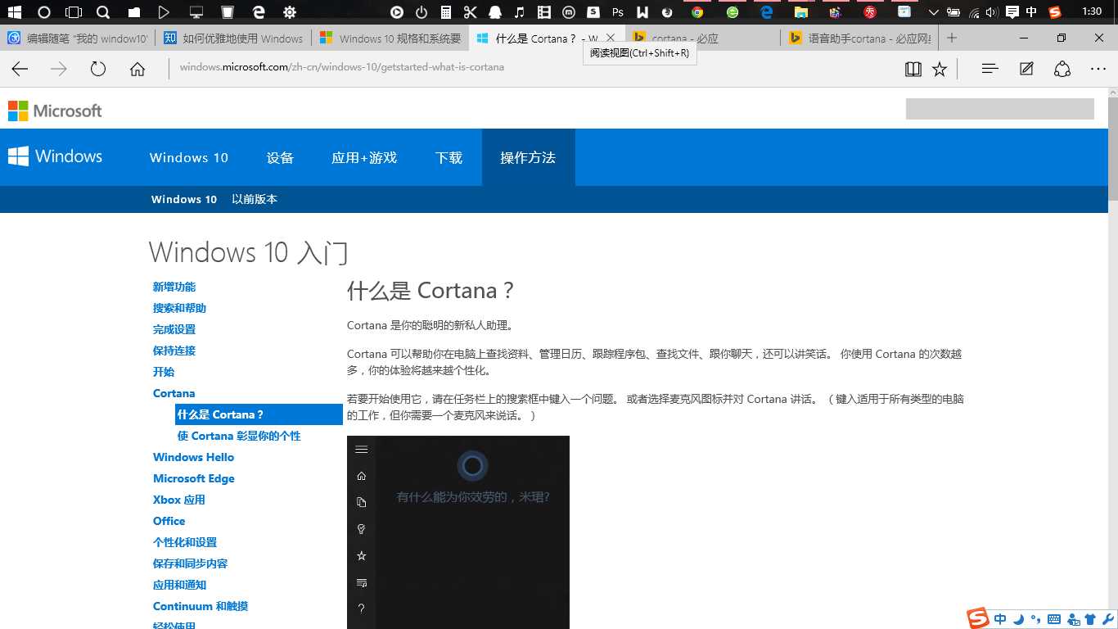Switch to Windows 10 规格和系统要 tab
This screenshot has height=629, width=1118.
point(390,38)
